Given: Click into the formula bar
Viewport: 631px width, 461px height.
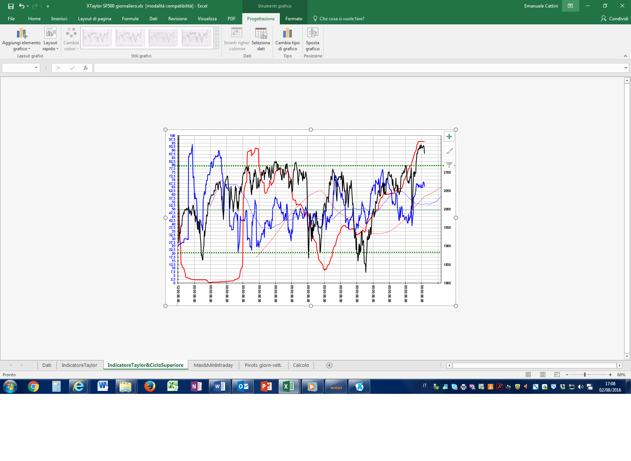Looking at the screenshot, I should click(x=358, y=68).
